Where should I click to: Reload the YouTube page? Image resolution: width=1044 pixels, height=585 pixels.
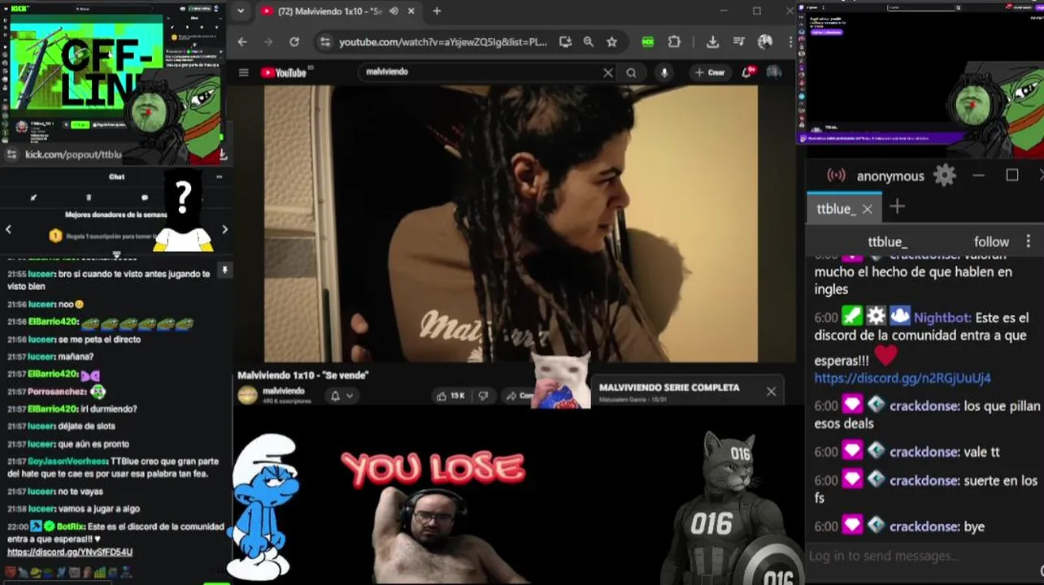(294, 41)
